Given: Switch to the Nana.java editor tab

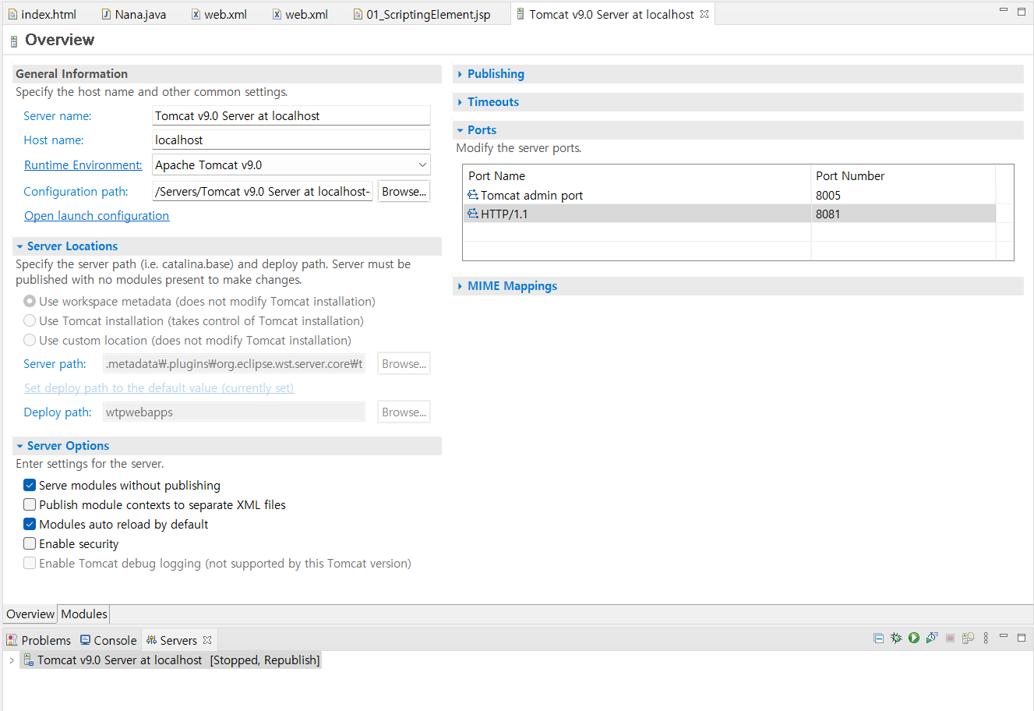Looking at the screenshot, I should pyautogui.click(x=134, y=14).
